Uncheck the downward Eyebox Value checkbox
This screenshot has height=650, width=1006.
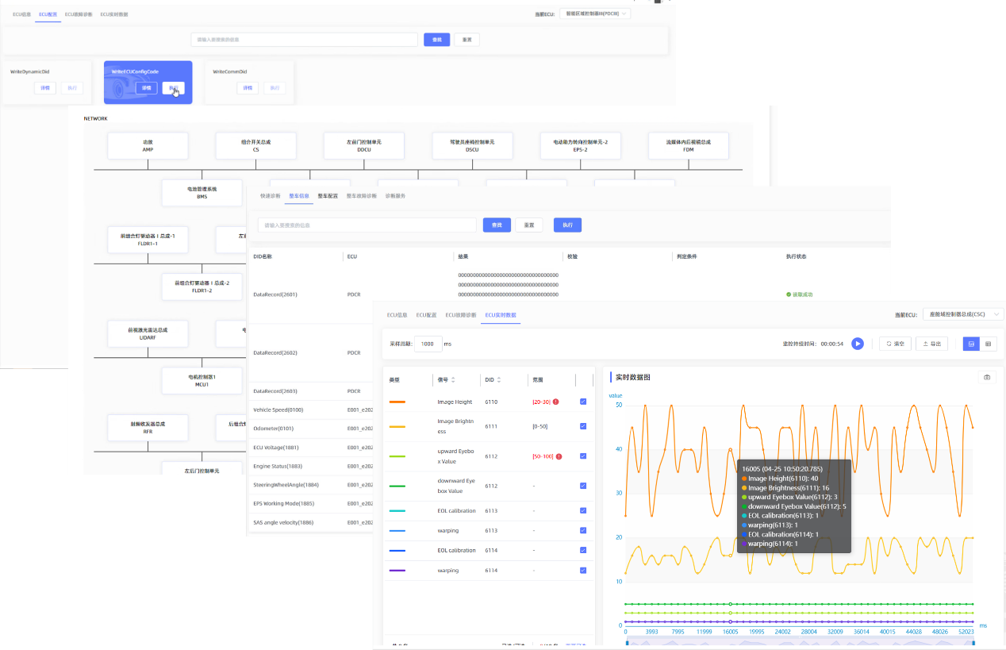click(583, 486)
